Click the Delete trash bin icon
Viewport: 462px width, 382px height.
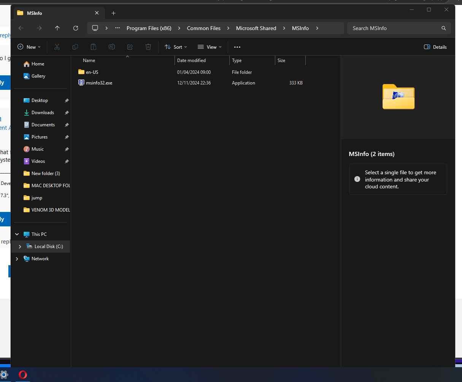click(x=148, y=47)
